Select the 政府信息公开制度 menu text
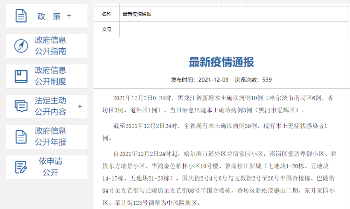The image size is (350, 209). pos(50,76)
